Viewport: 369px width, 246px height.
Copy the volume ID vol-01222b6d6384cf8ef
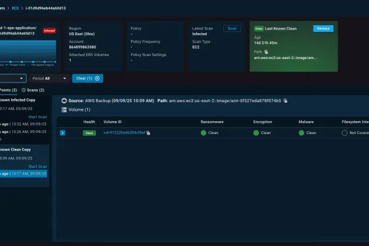pyautogui.click(x=148, y=133)
